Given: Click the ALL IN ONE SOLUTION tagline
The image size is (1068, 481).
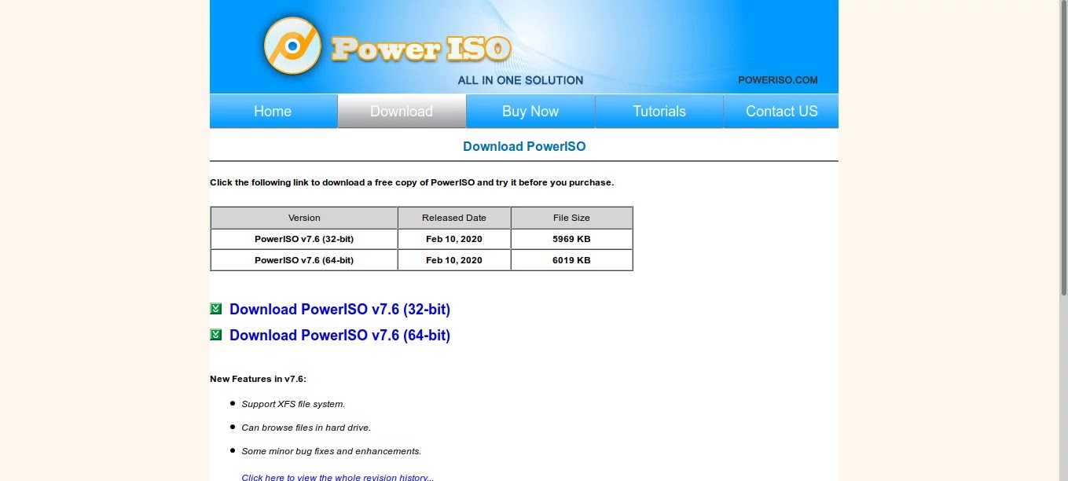Looking at the screenshot, I should click(520, 80).
